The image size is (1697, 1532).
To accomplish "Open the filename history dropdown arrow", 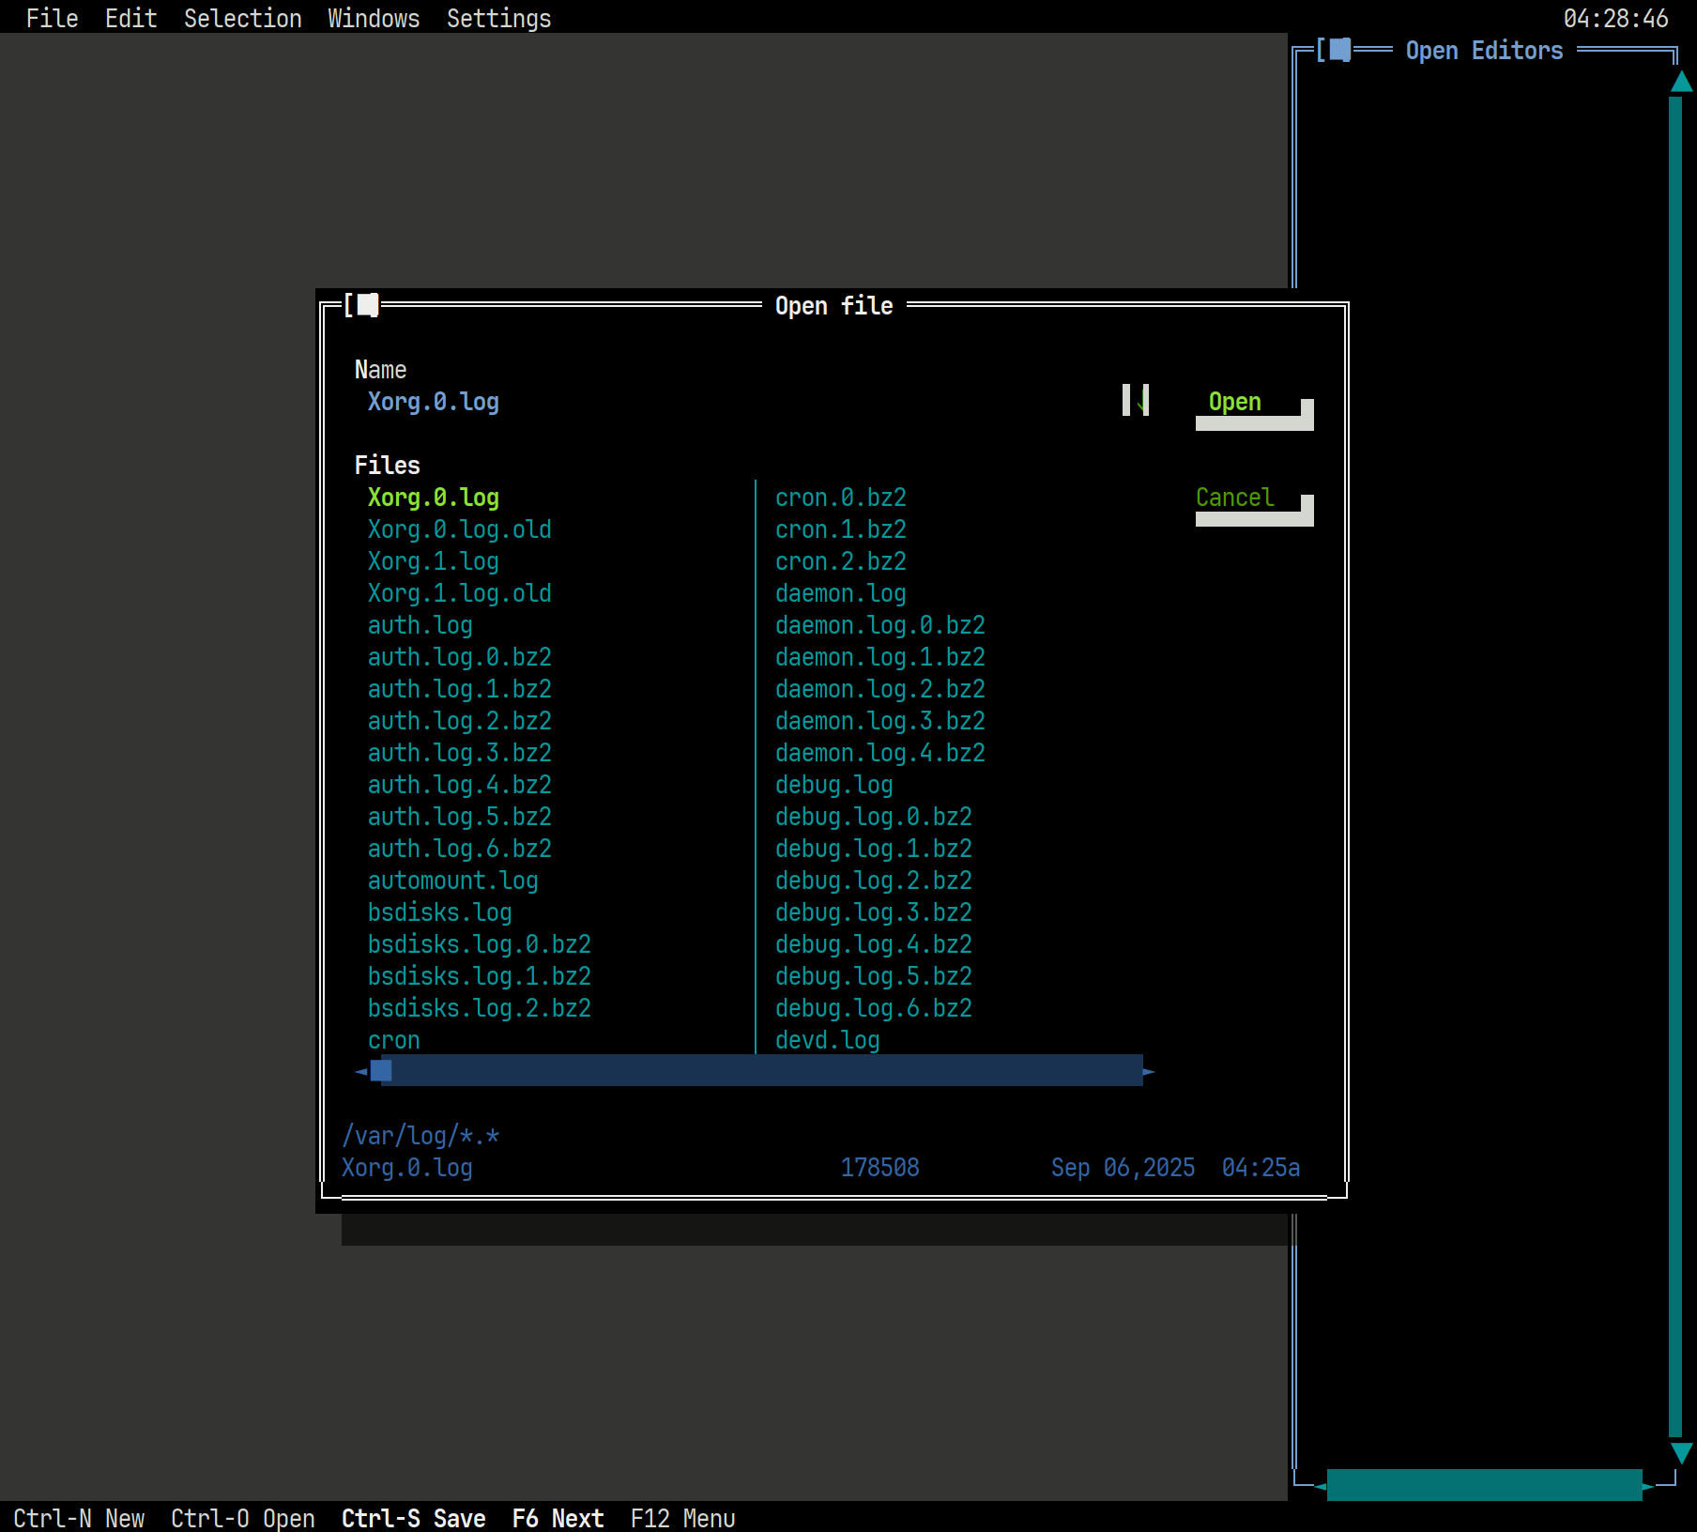I will [x=1136, y=401].
